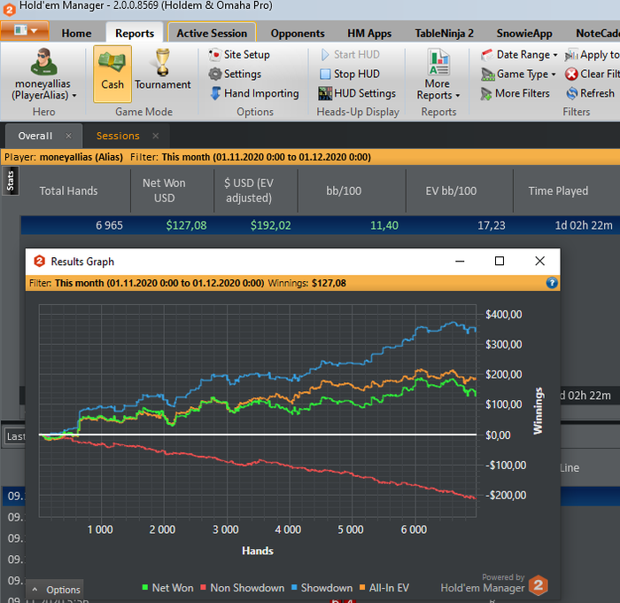Open the vertical Stats side tab
Image resolution: width=620 pixels, height=603 pixels.
[11, 181]
